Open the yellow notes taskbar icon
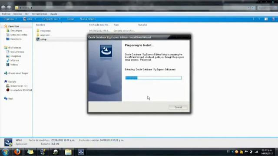Image resolution: width=278 pixels, height=156 pixels. point(30,152)
